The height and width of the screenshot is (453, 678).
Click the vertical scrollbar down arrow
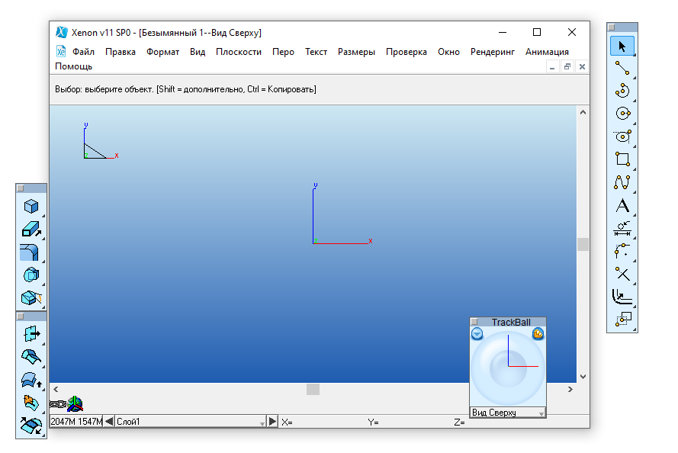[583, 377]
